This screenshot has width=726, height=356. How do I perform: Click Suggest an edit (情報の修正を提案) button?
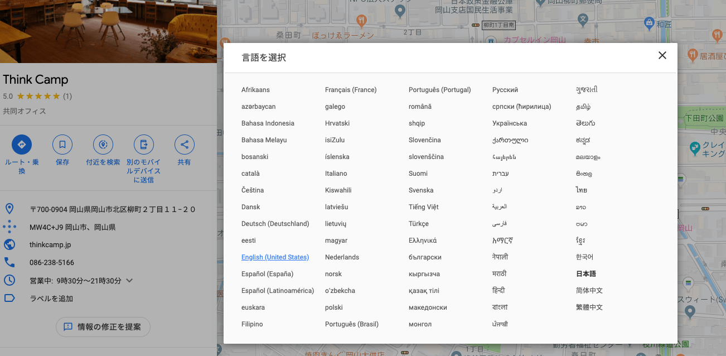103,327
